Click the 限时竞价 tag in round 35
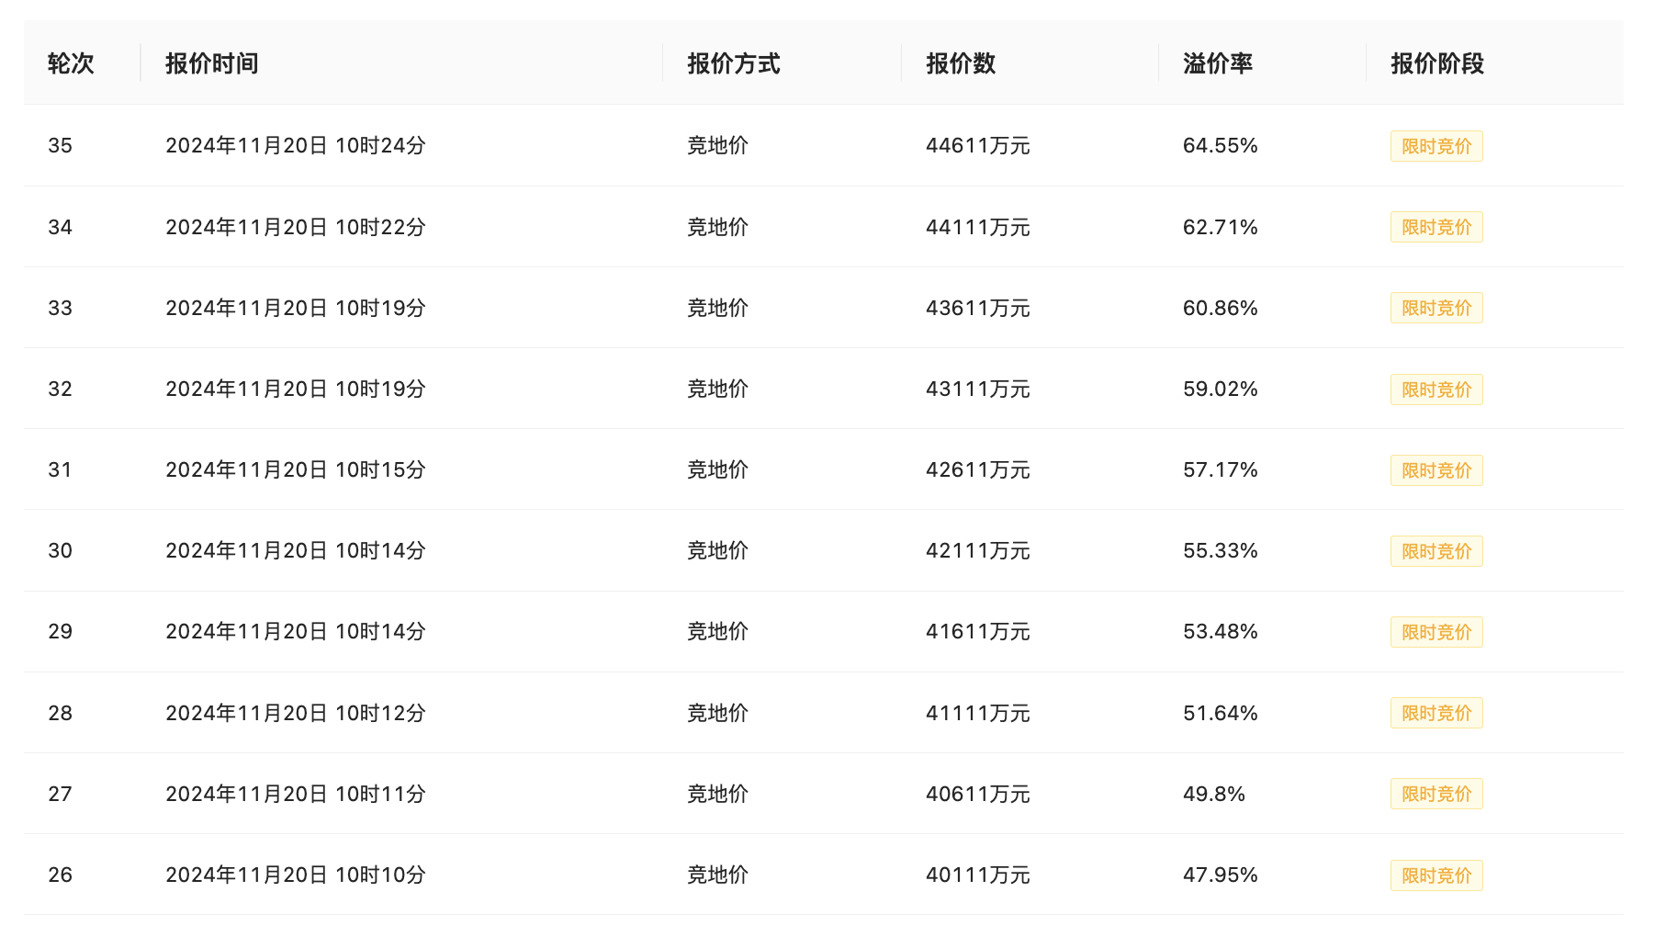This screenshot has width=1655, height=937. pyautogui.click(x=1436, y=146)
